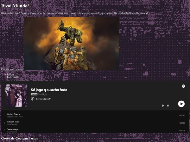This screenshot has height=142, width=190.
Task: Click the plus circle save icon
Action: tap(33, 99)
